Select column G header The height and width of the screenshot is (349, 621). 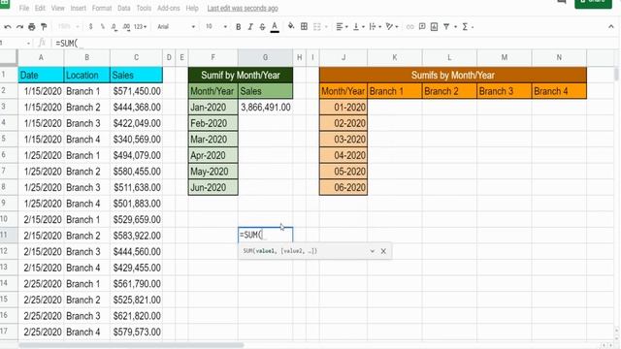pos(265,57)
